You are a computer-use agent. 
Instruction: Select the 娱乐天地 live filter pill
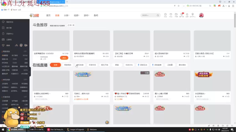[x=105, y=65]
